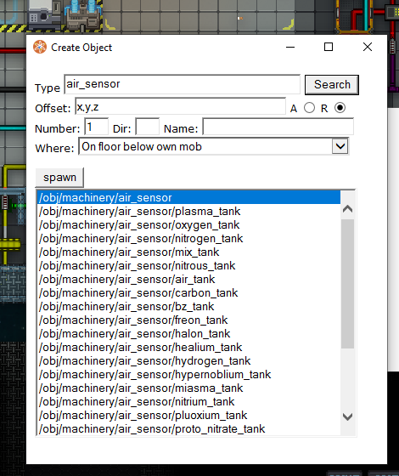399x476 pixels.
Task: Click the Number input field
Action: click(96, 127)
